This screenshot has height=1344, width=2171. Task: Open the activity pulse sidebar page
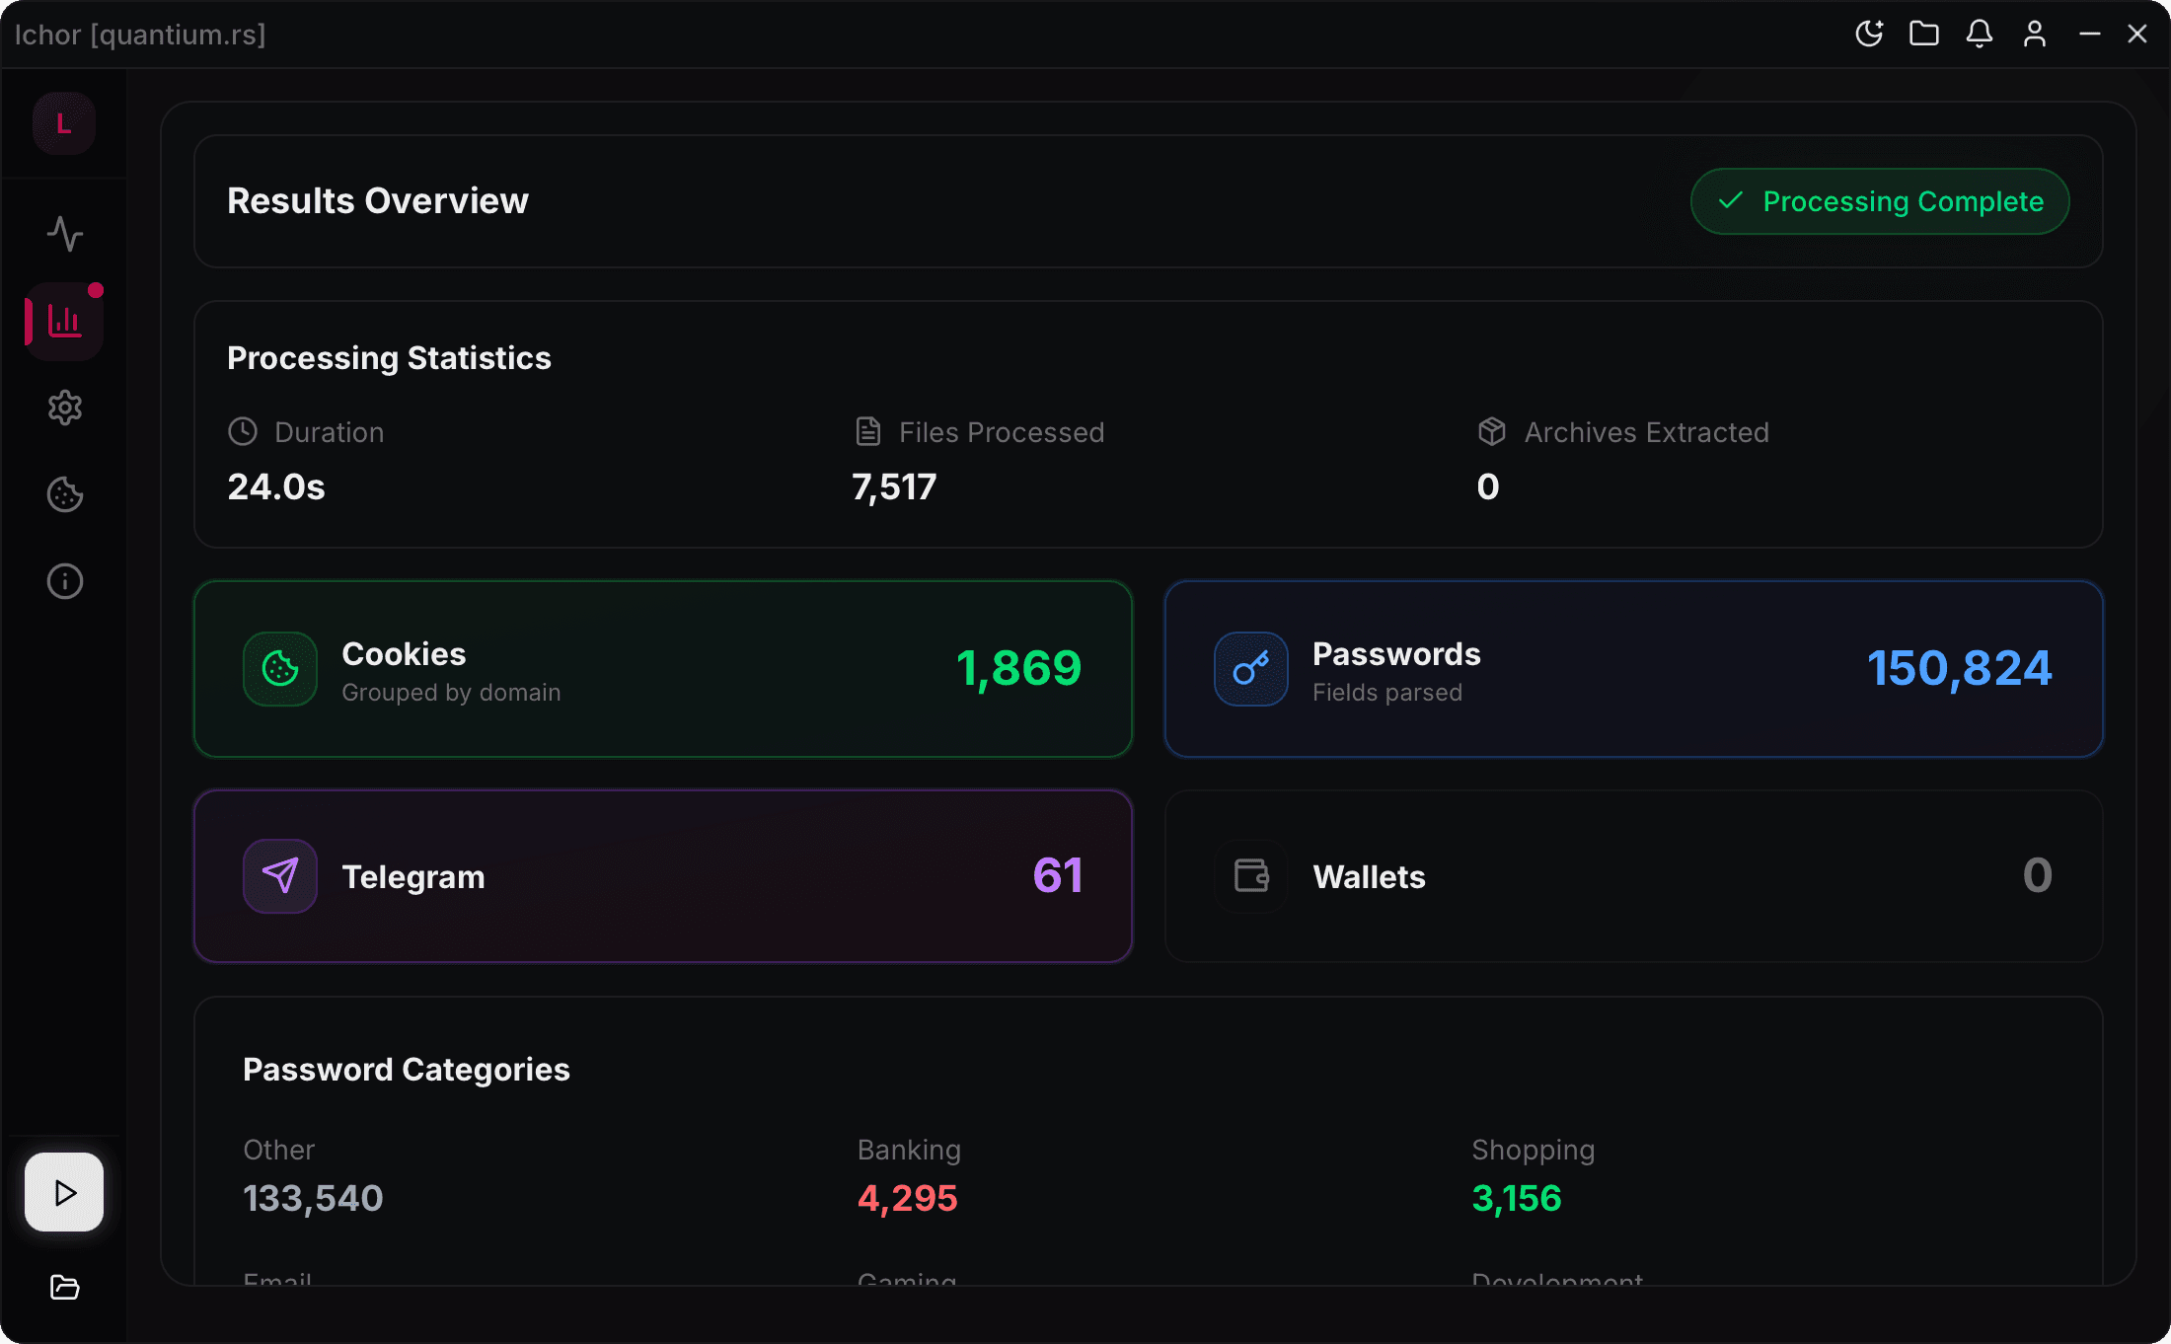(x=65, y=234)
